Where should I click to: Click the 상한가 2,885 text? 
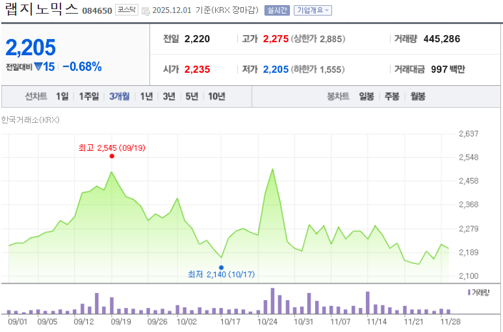[318, 39]
